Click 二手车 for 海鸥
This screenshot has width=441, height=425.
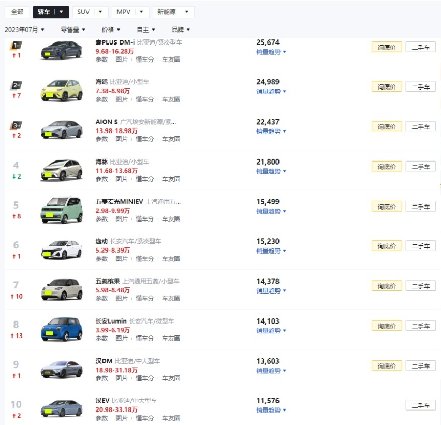pyautogui.click(x=421, y=86)
